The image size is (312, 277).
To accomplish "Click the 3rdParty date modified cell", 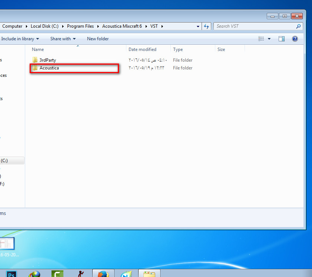I will pos(147,60).
